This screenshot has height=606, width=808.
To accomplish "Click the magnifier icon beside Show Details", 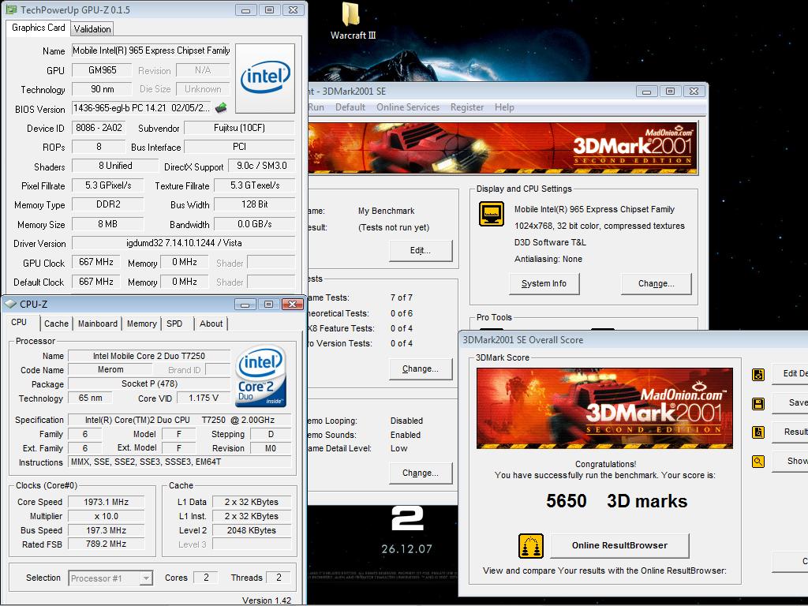I will (x=758, y=461).
